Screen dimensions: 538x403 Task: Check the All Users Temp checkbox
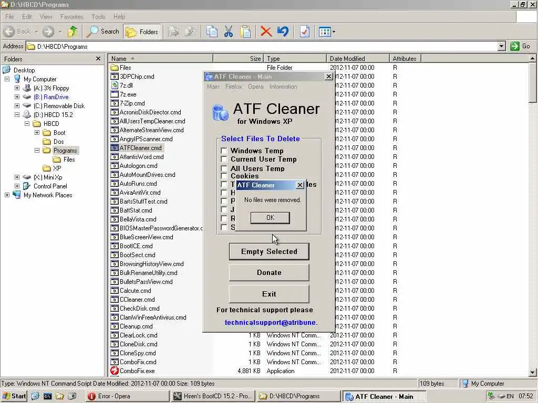(x=224, y=168)
